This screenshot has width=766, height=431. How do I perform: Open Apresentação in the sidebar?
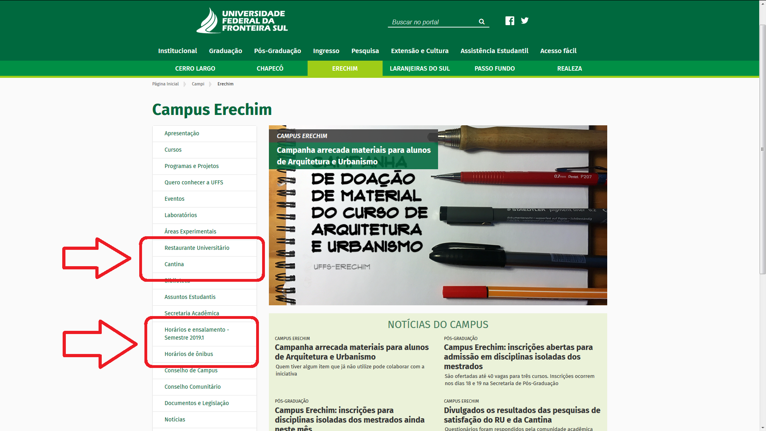click(x=205, y=133)
